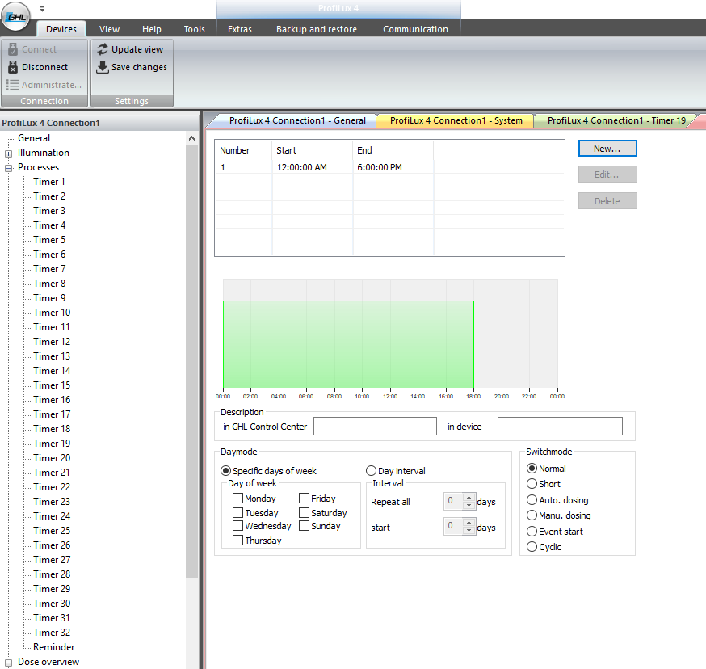Open the Help ribbon tab
Screen dimensions: 706x669
click(x=152, y=29)
